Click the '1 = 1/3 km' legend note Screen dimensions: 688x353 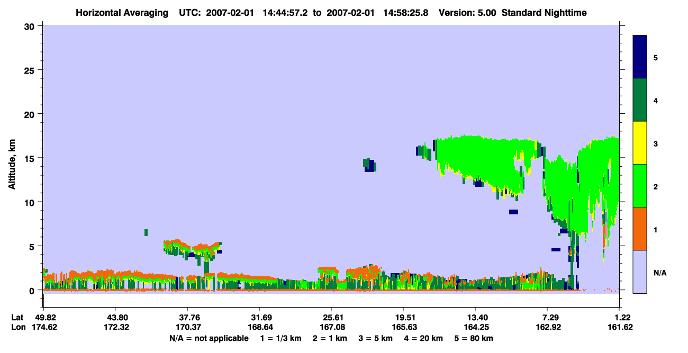pyautogui.click(x=280, y=338)
